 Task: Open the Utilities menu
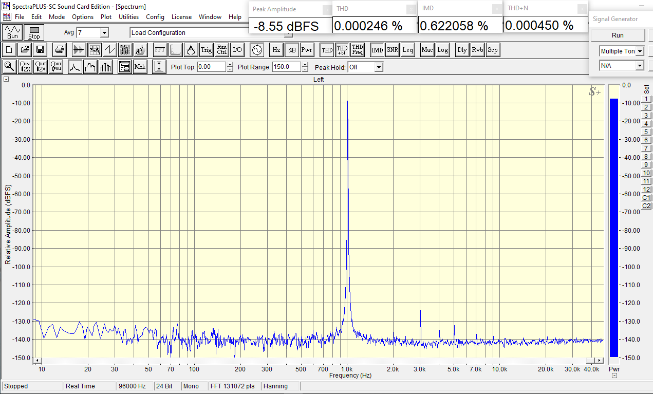point(129,17)
